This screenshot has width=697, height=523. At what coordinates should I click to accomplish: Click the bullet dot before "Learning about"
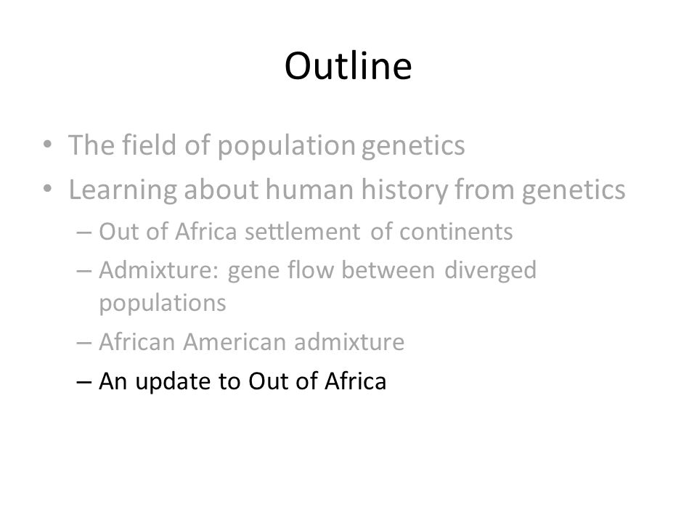48,189
